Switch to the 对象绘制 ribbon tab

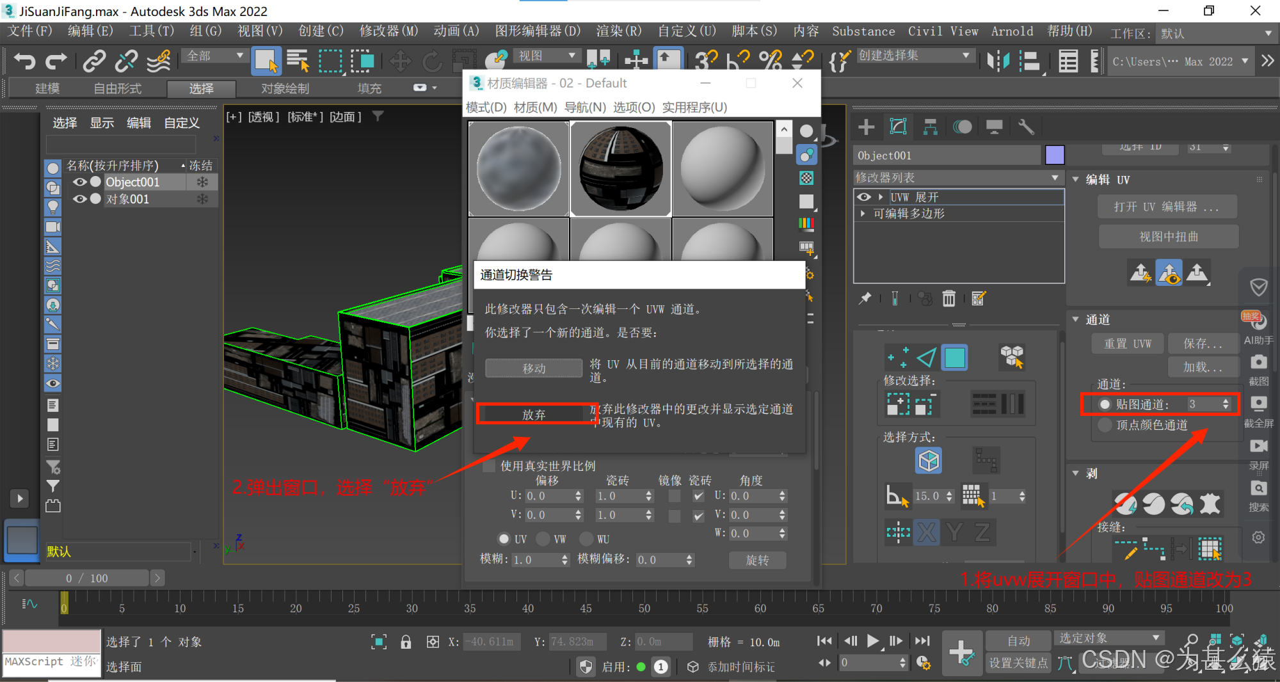point(285,88)
